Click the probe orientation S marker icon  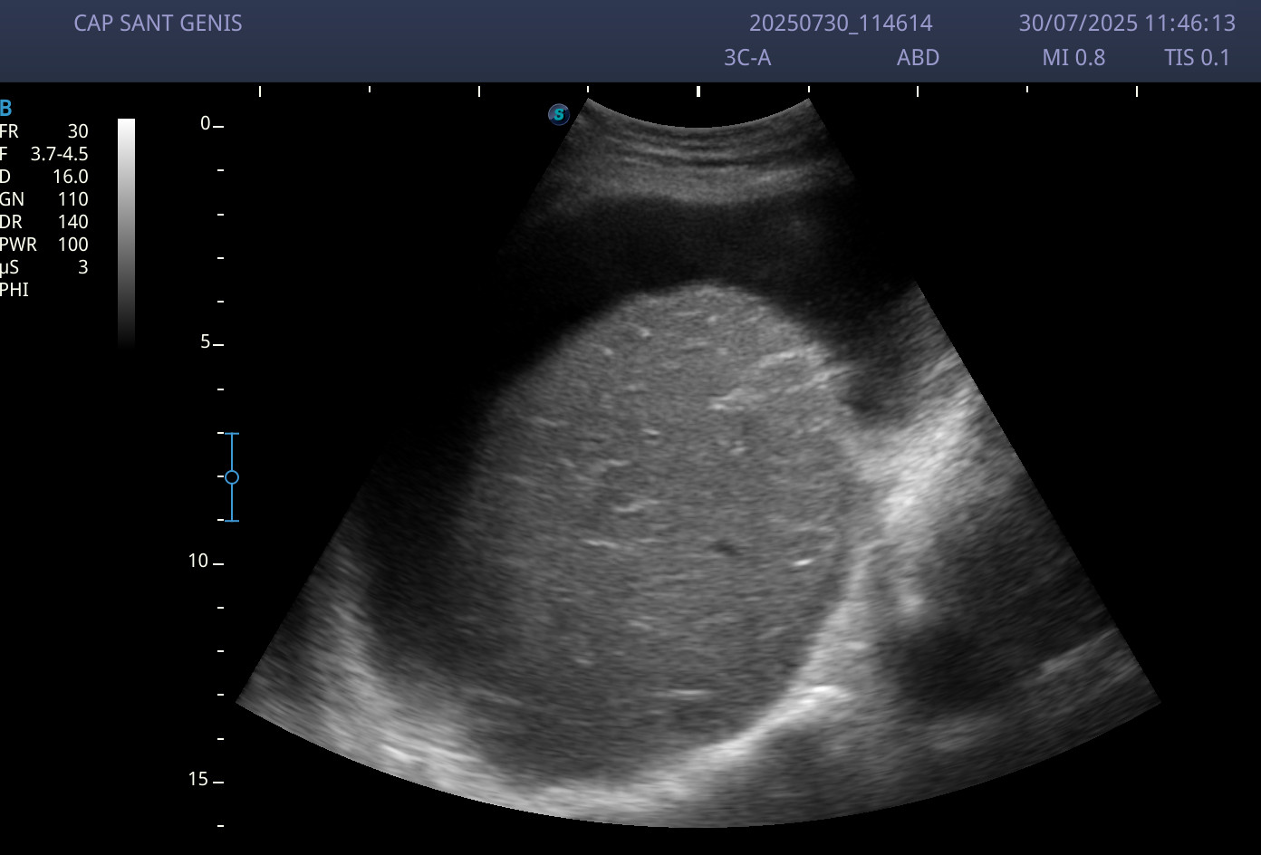coord(559,114)
